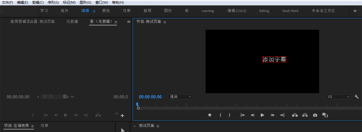
Task: Open Comparison View in Program monitor
Action: coord(325,115)
